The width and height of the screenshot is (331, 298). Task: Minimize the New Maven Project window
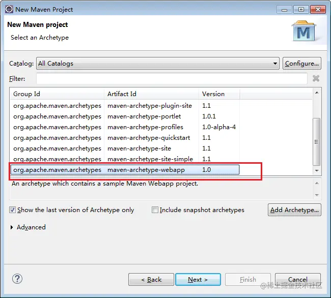point(284,10)
